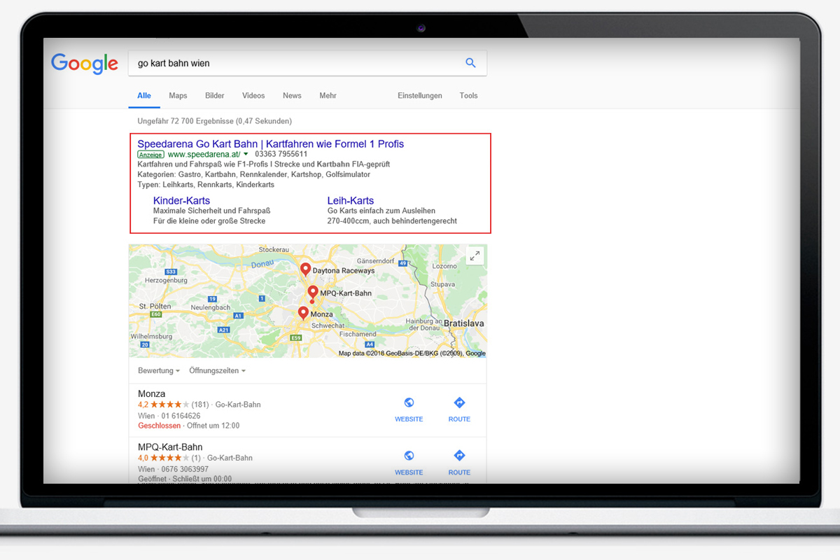Screen dimensions: 840x560
Task: Click the Maximale Sicherheit und Fahrspaß description
Action: (x=211, y=211)
